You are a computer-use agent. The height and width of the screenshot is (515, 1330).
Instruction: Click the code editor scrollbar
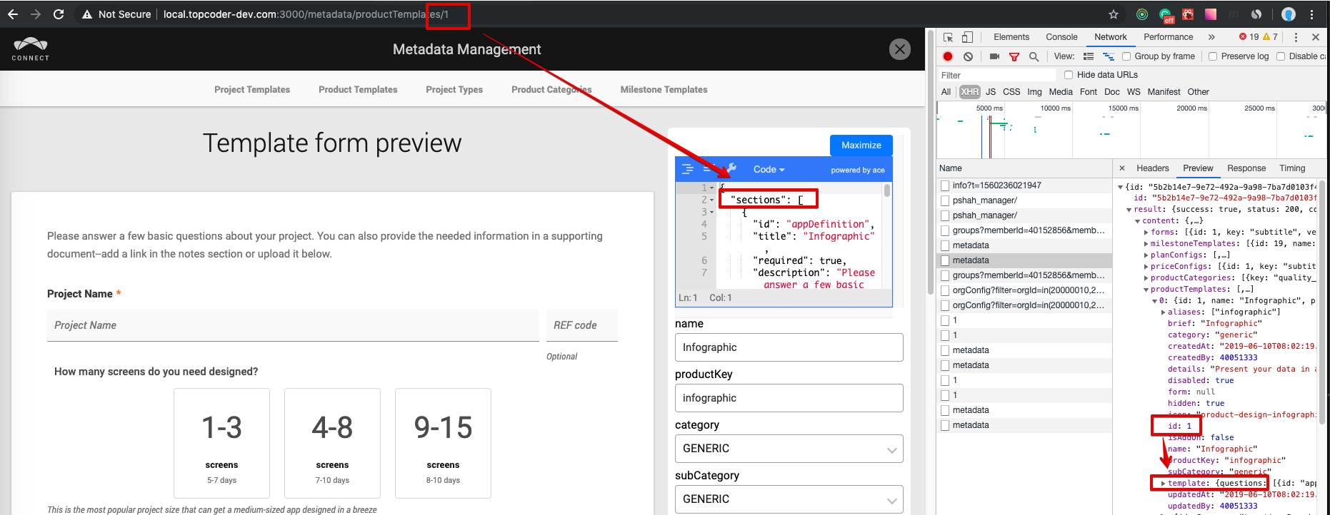tap(887, 190)
